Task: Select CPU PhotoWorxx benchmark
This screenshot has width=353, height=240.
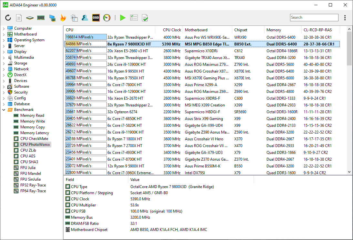Action: 35,145
